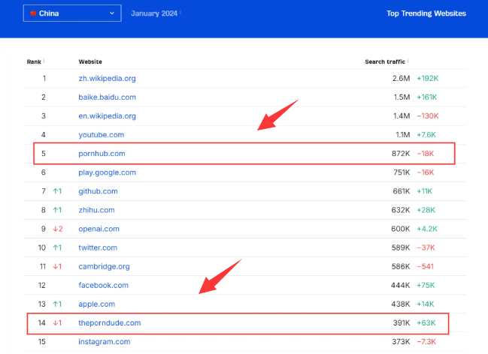Click the up arrow rank change for twitter.com

(x=57, y=247)
